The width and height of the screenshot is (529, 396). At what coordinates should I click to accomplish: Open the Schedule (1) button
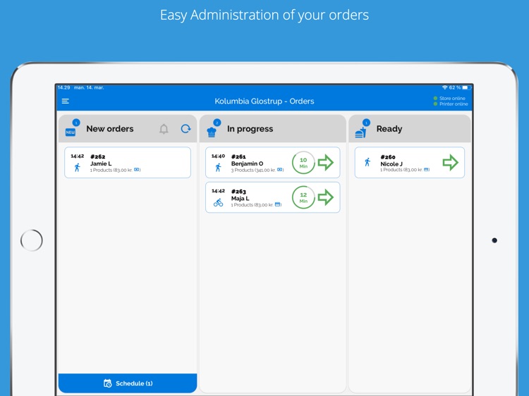tap(128, 383)
